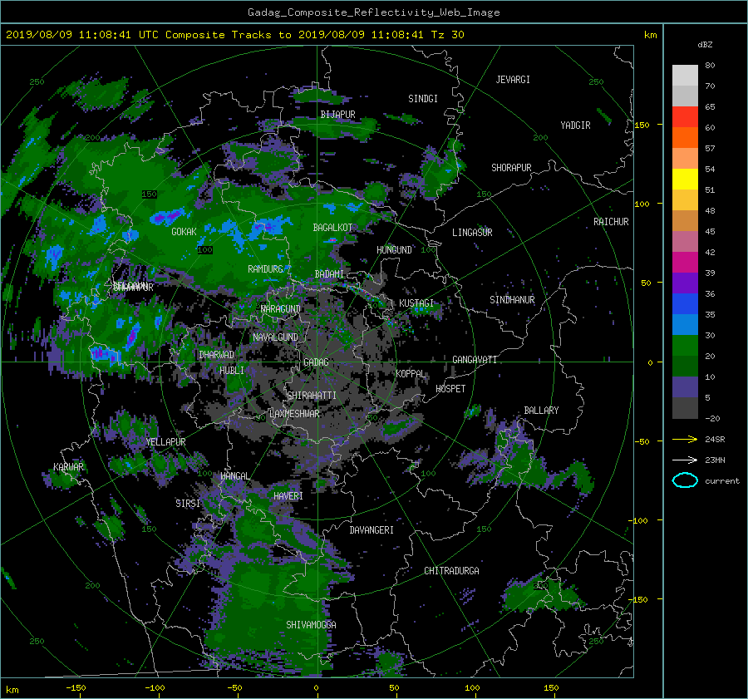Image resolution: width=748 pixels, height=699 pixels.
Task: Click the DHARWAD city label
Action: pos(216,355)
